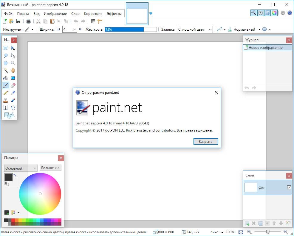
Task: Click the zoom slider in status bar
Action: click(267, 232)
